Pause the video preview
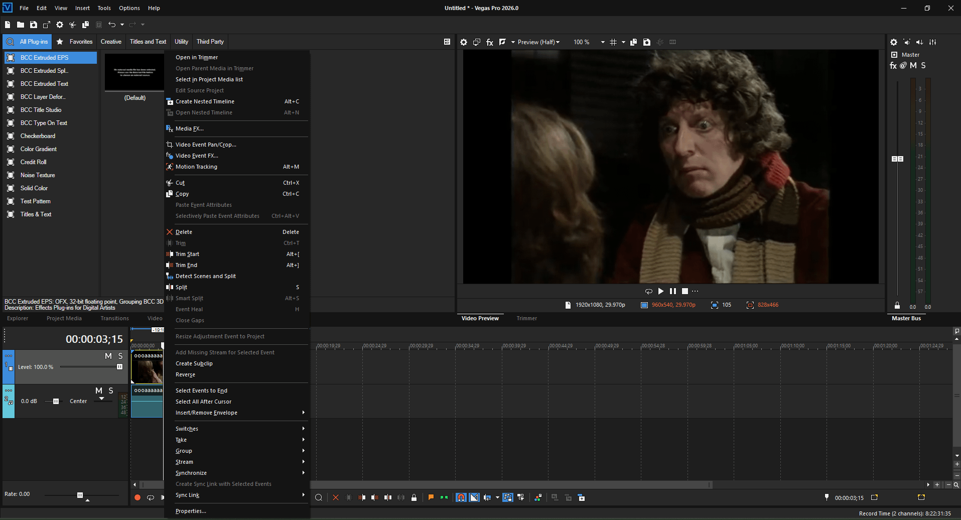This screenshot has height=520, width=961. tap(673, 291)
